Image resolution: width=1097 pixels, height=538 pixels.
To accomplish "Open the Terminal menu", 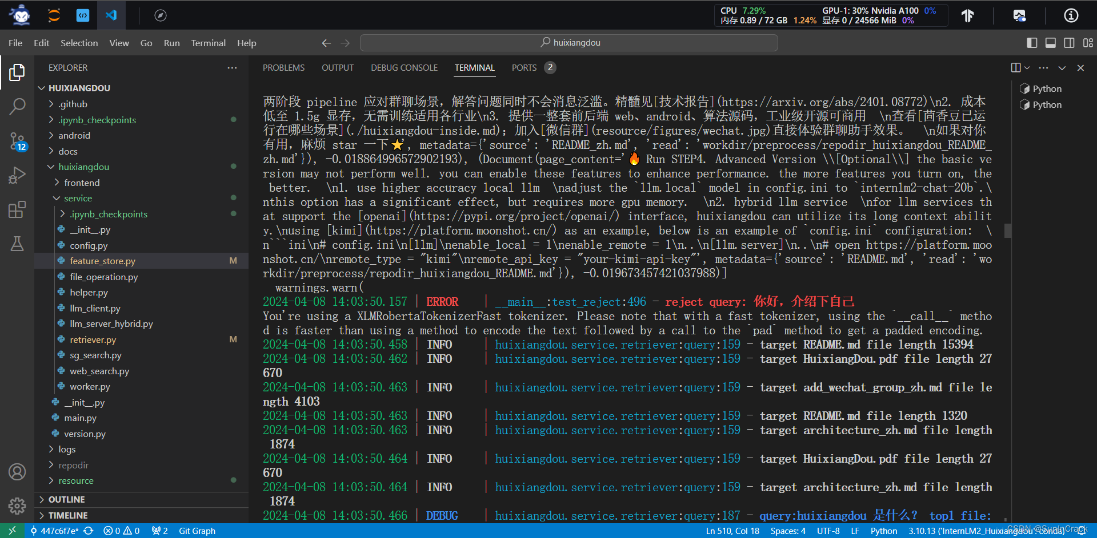I will coord(208,43).
